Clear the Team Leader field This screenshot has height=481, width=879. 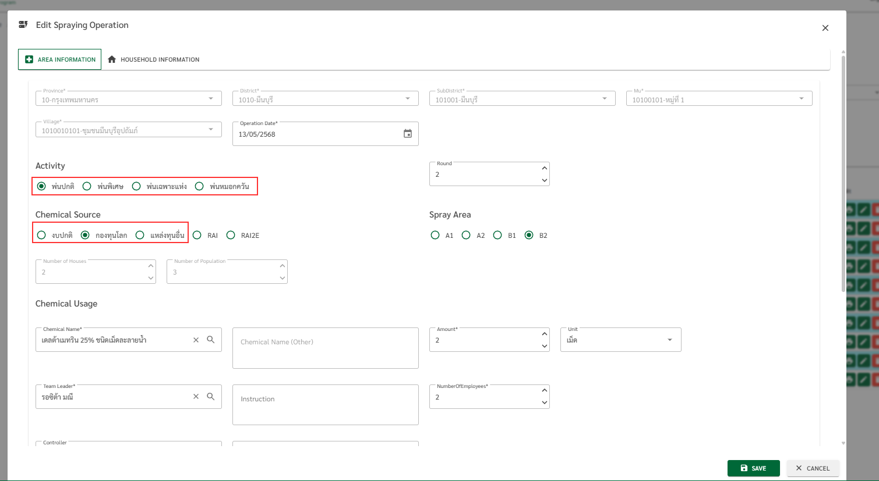click(x=196, y=397)
